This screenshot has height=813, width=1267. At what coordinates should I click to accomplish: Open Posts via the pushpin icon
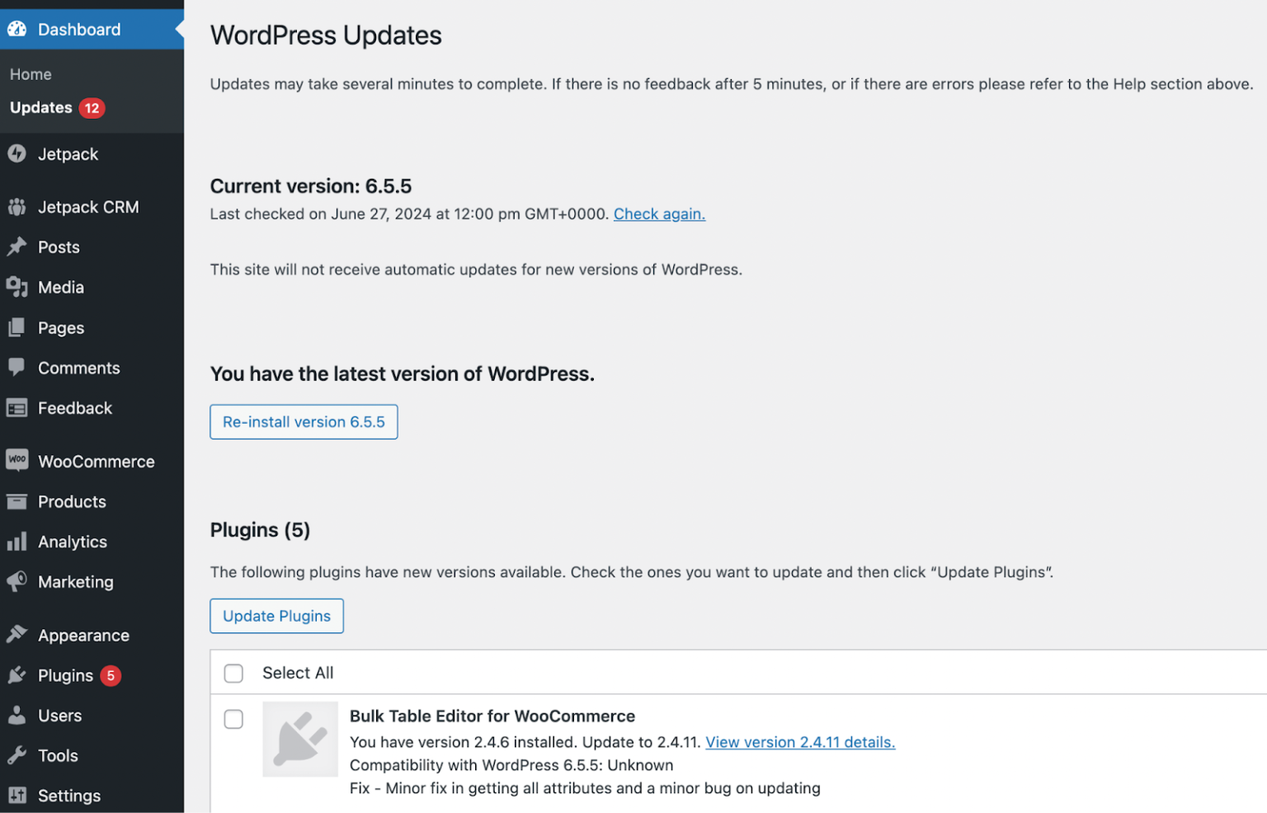(x=16, y=247)
